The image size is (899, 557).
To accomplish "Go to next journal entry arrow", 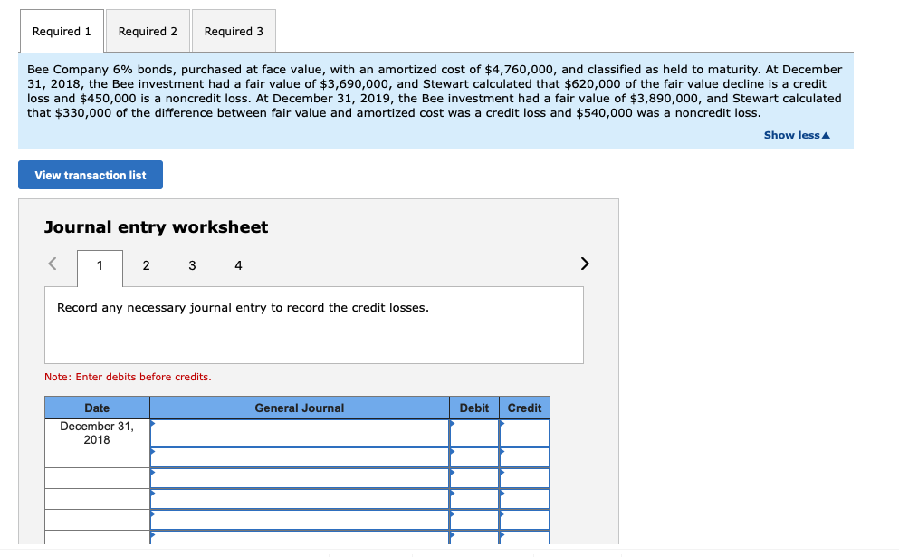I will [585, 264].
